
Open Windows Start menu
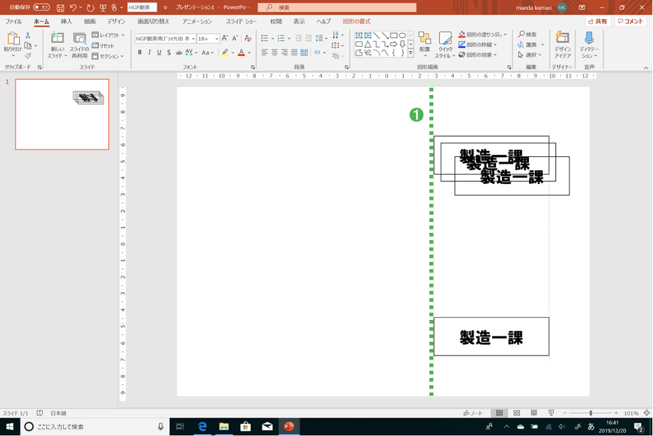10,426
